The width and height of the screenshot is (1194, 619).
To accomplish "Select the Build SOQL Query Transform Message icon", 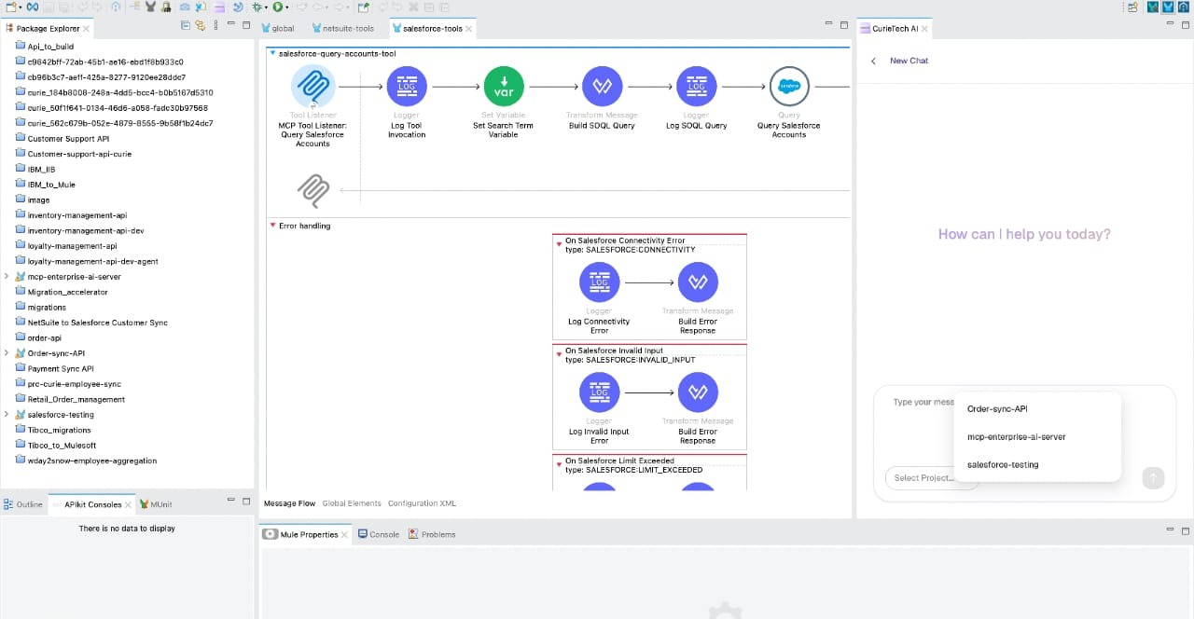I will (602, 86).
